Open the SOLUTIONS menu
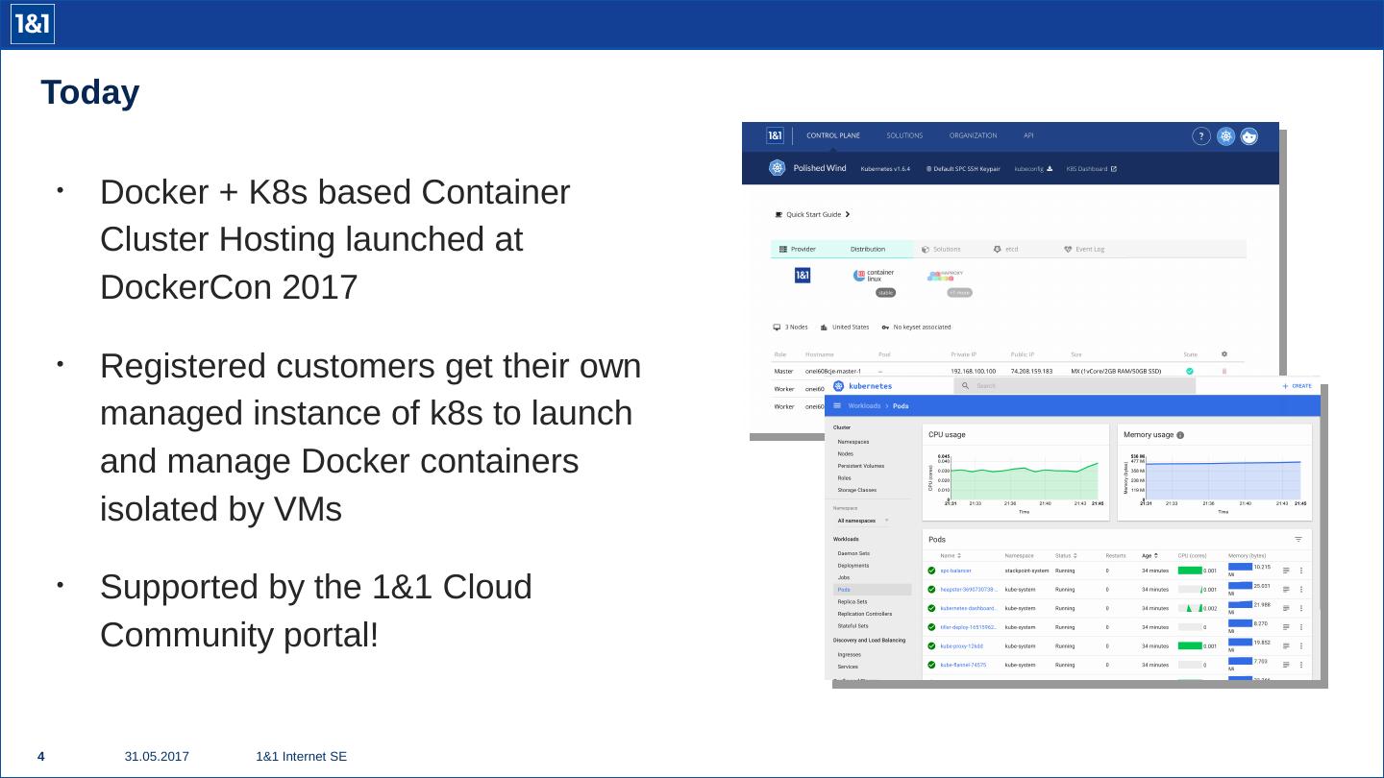1384x778 pixels. tap(904, 136)
